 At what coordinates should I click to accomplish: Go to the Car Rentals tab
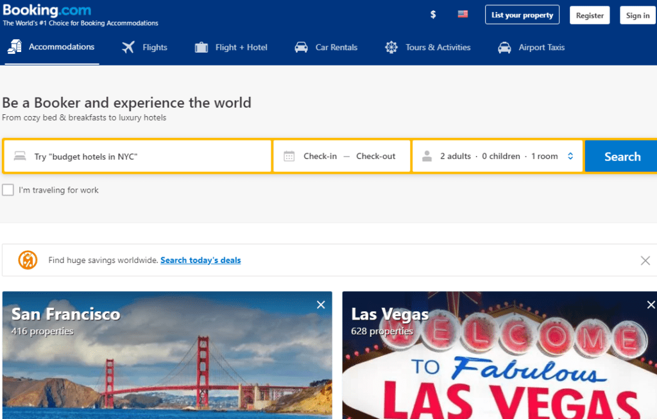[326, 47]
